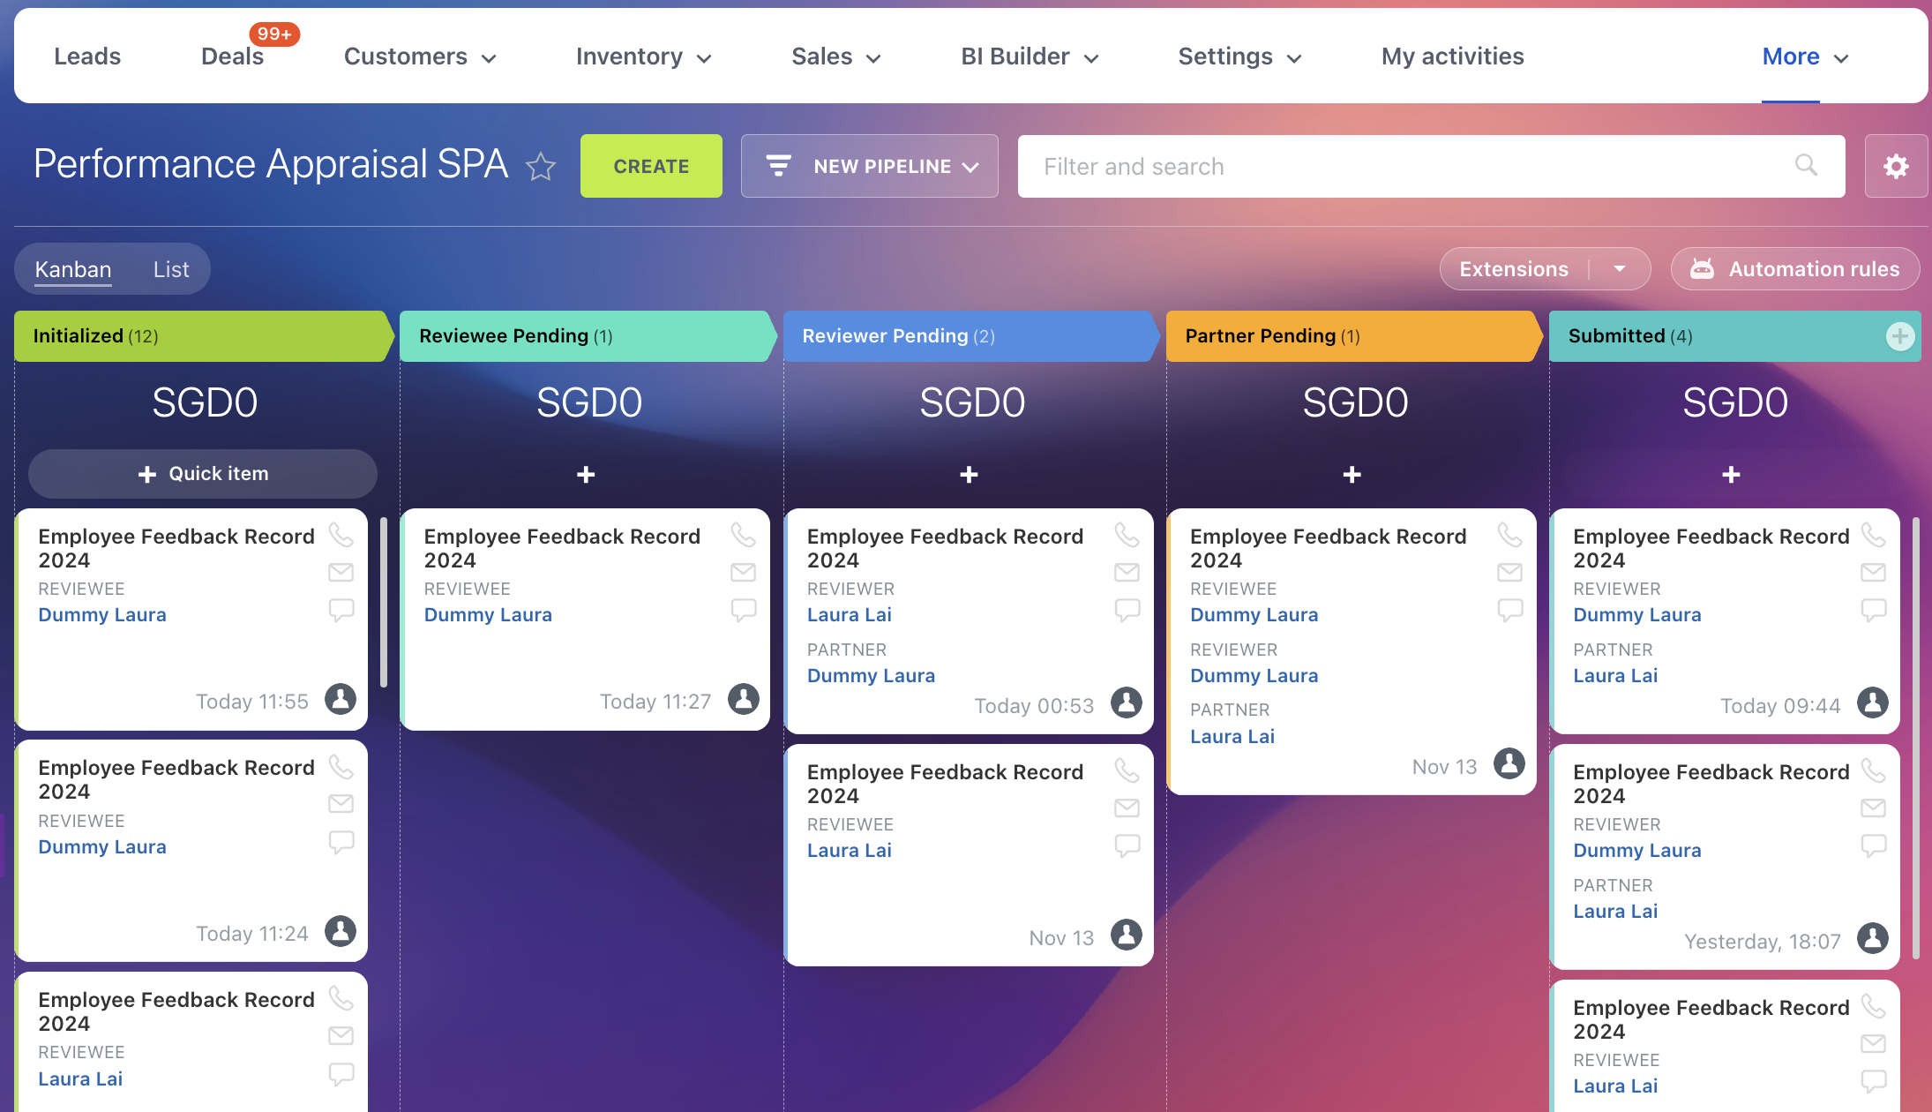Switch to List view
This screenshot has width=1932, height=1112.
[171, 269]
